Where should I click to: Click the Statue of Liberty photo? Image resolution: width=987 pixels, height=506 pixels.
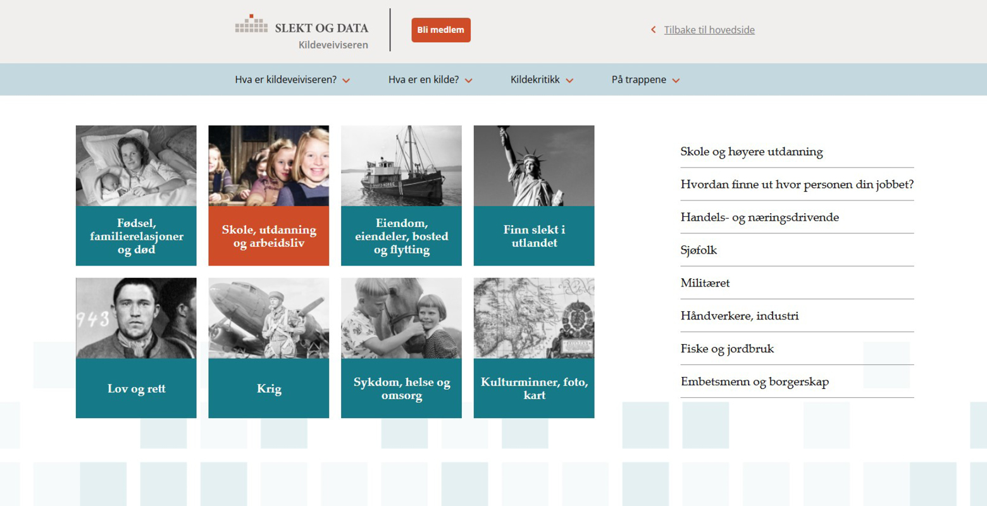(534, 166)
